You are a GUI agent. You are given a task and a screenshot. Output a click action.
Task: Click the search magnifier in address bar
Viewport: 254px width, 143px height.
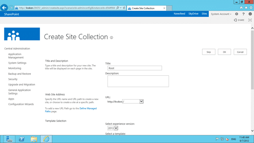pyautogui.click(x=118, y=8)
